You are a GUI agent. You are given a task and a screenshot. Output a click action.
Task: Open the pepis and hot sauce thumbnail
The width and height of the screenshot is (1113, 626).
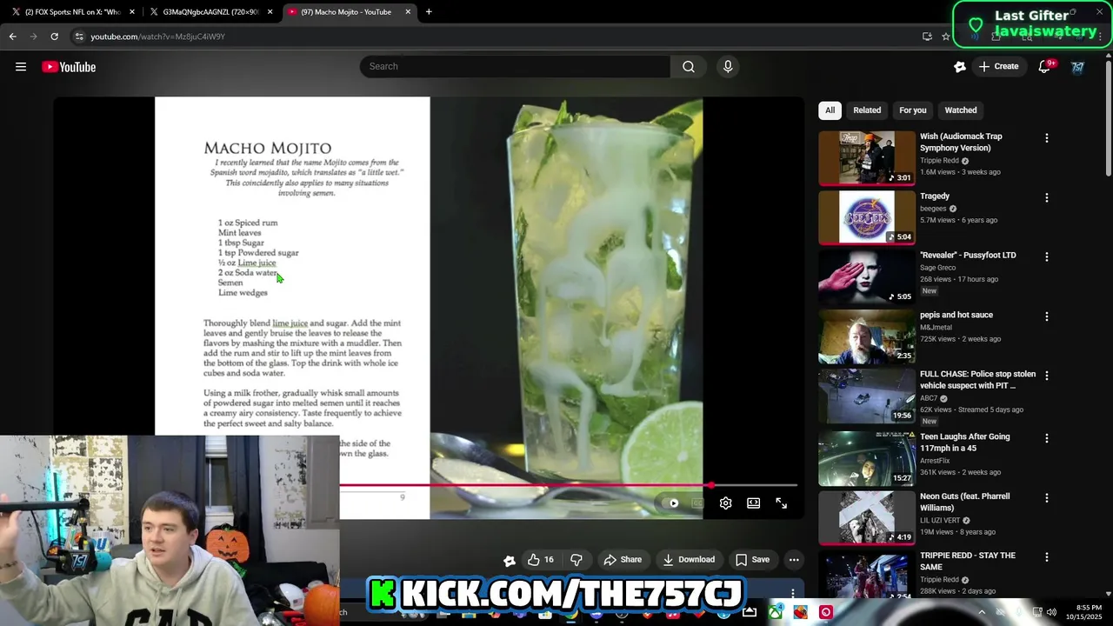click(x=867, y=336)
